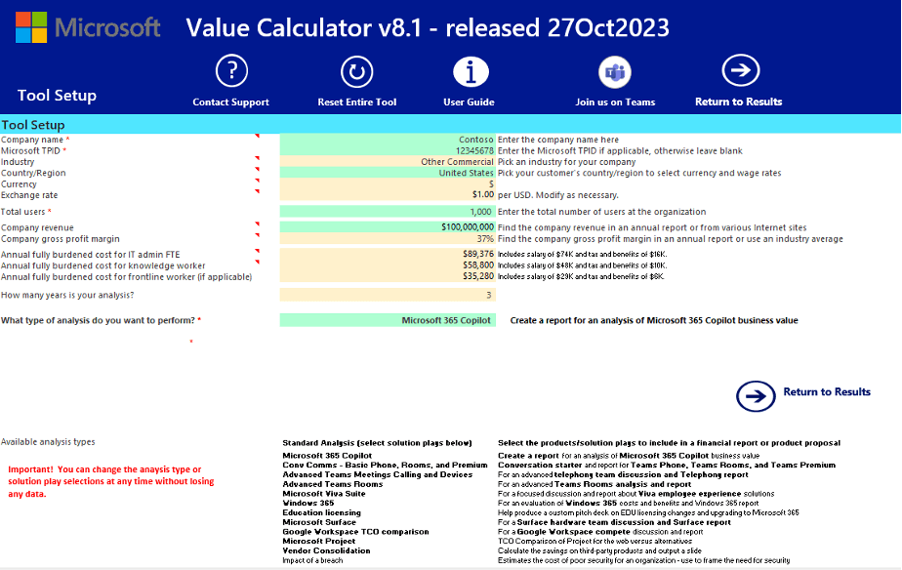902x570 pixels.
Task: Click the Company revenue label
Action: 37,227
